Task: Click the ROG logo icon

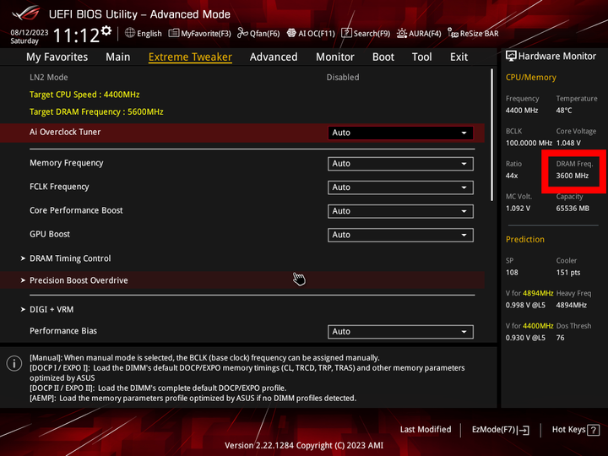Action: click(x=26, y=14)
